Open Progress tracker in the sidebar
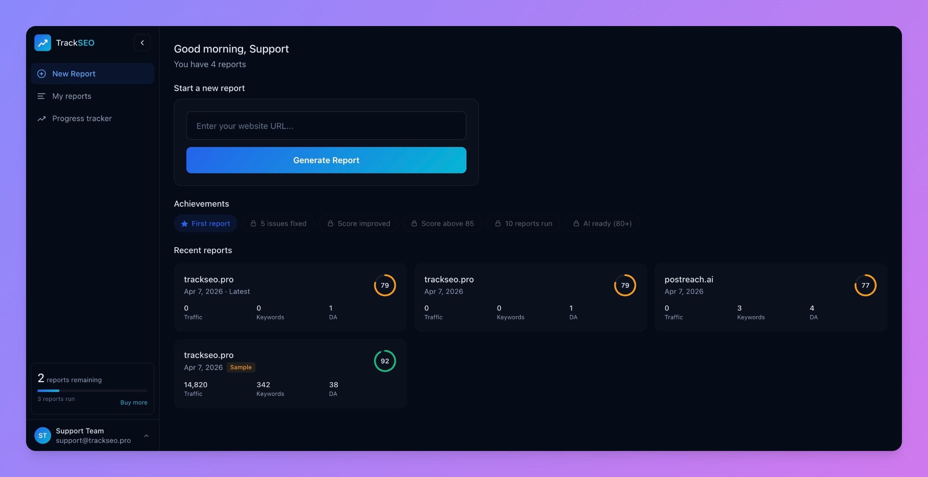 coord(82,118)
